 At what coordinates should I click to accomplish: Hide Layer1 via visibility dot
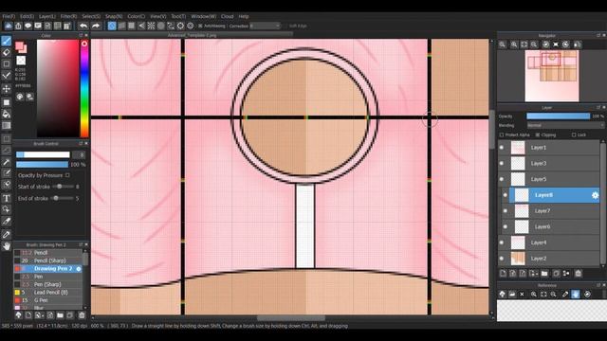point(502,148)
